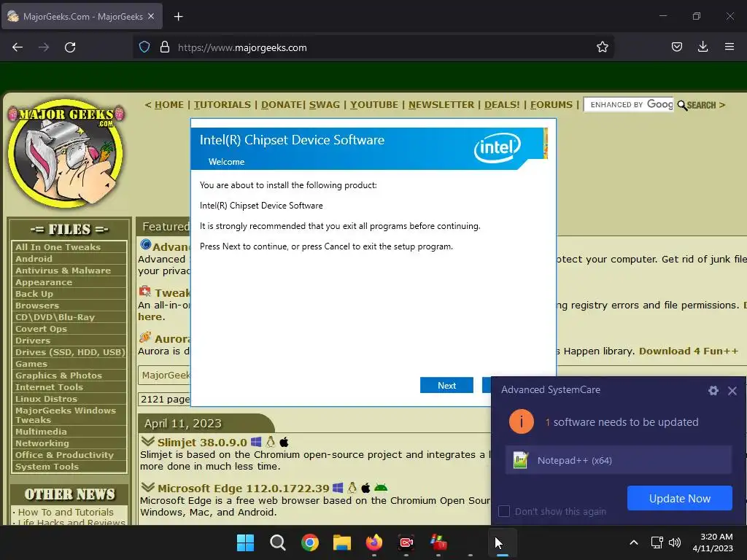The image size is (747, 560).
Task: Open the DONATE menu link
Action: click(282, 105)
